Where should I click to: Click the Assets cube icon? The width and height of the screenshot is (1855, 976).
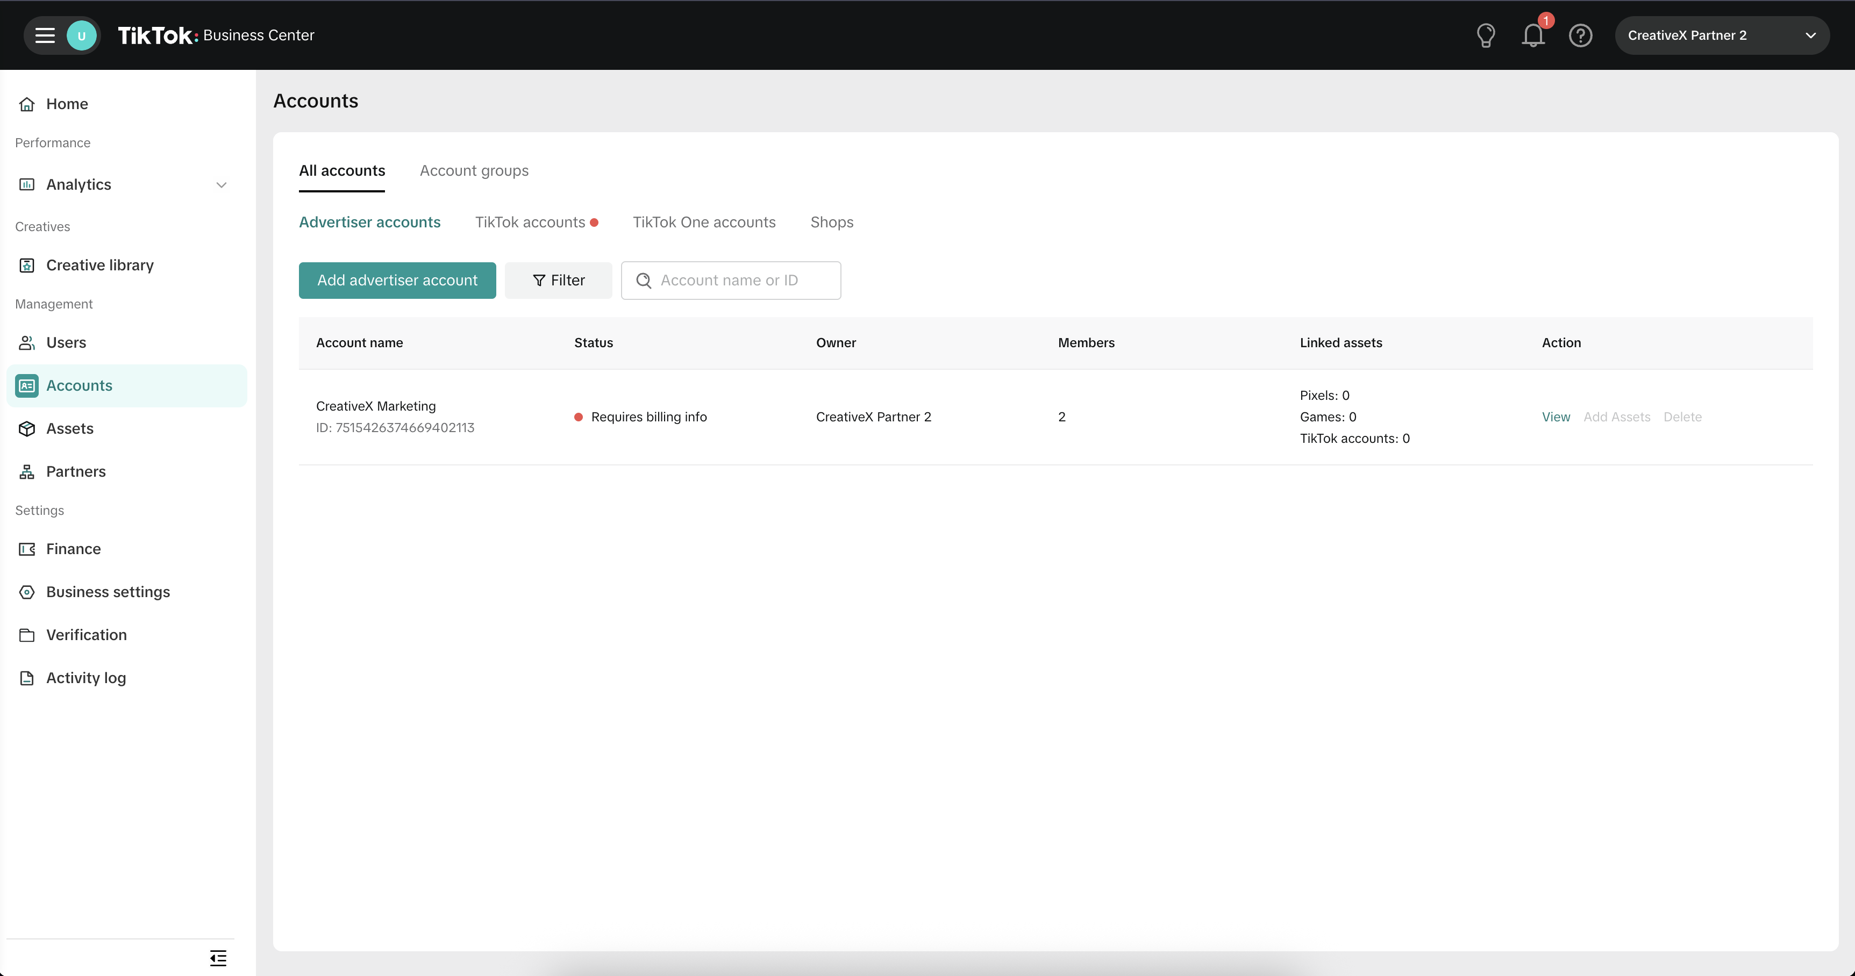point(27,428)
